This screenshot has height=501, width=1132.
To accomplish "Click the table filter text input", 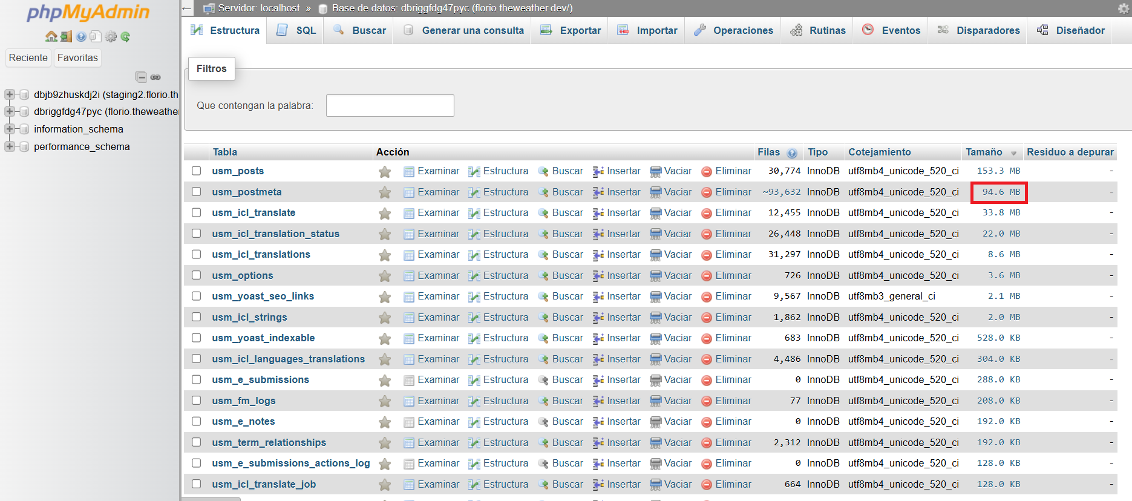I will [390, 105].
